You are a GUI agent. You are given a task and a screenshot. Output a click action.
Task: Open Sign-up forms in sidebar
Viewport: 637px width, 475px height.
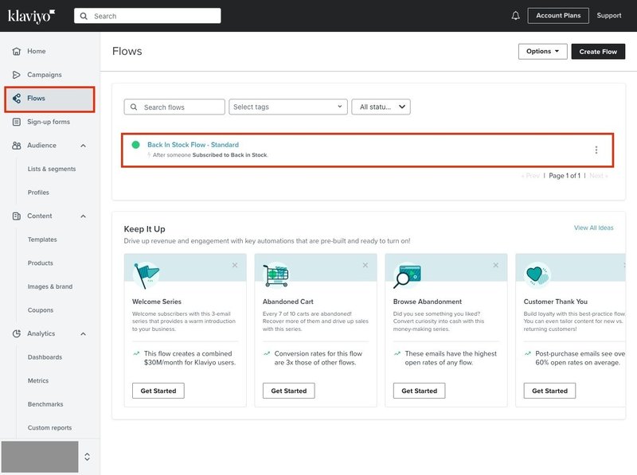50,122
